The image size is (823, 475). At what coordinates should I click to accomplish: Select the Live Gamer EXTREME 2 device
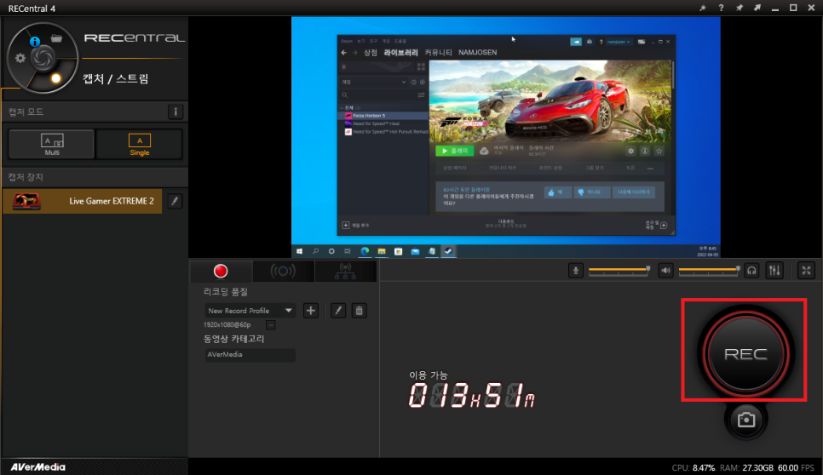pos(83,201)
